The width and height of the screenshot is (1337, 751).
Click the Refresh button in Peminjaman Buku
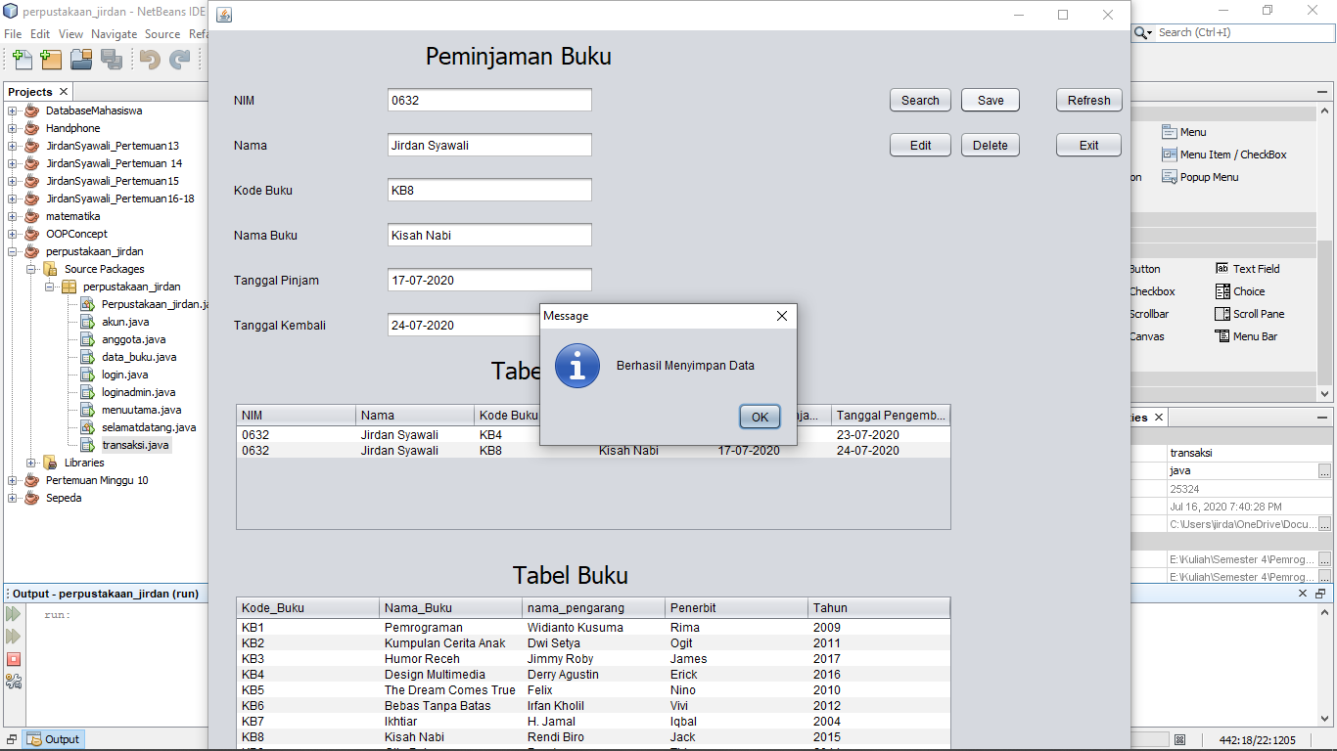pos(1087,100)
